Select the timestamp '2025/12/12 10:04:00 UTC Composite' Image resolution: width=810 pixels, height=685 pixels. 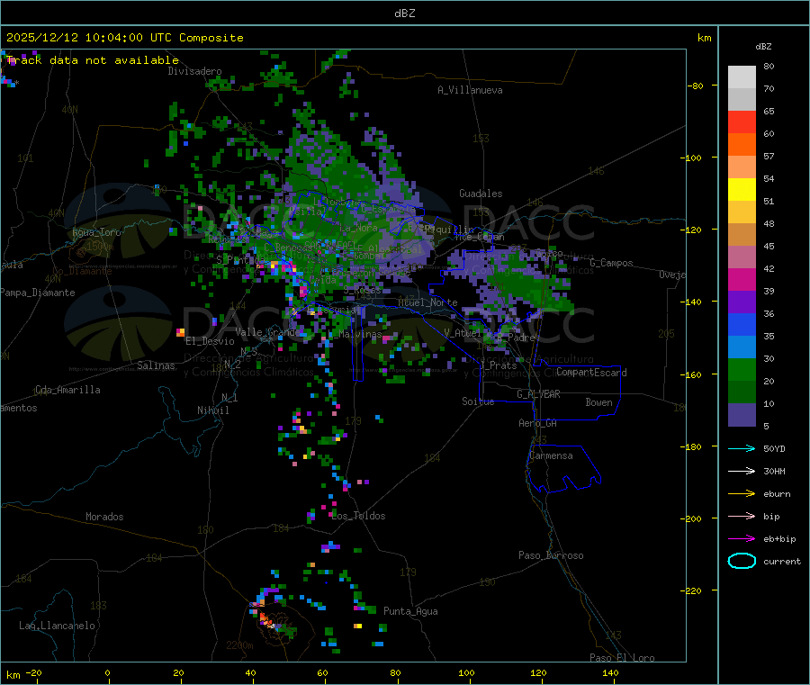click(124, 38)
